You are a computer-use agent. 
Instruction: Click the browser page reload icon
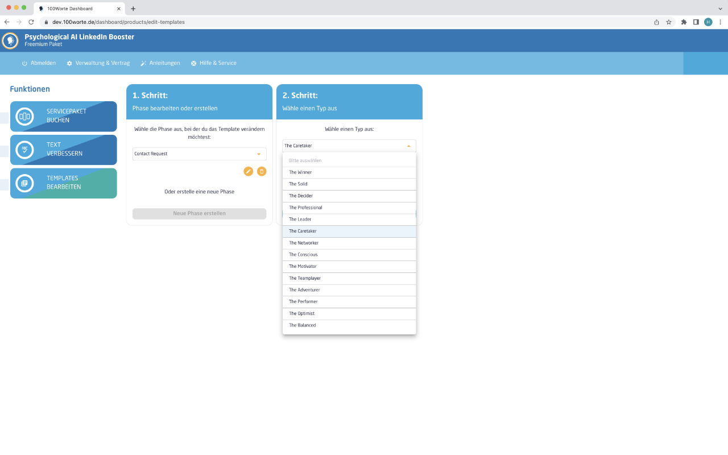[31, 22]
